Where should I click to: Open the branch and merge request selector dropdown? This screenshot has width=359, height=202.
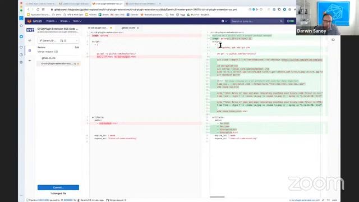(58, 40)
